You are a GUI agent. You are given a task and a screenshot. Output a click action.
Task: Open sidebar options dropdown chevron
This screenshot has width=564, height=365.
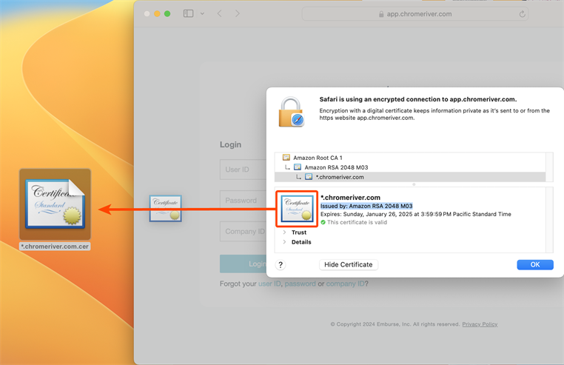tap(203, 13)
